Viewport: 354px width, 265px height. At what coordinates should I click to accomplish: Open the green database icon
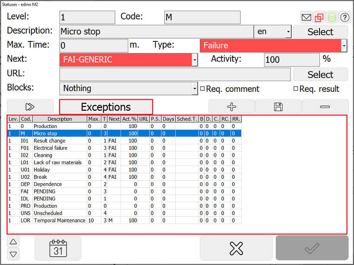[332, 17]
